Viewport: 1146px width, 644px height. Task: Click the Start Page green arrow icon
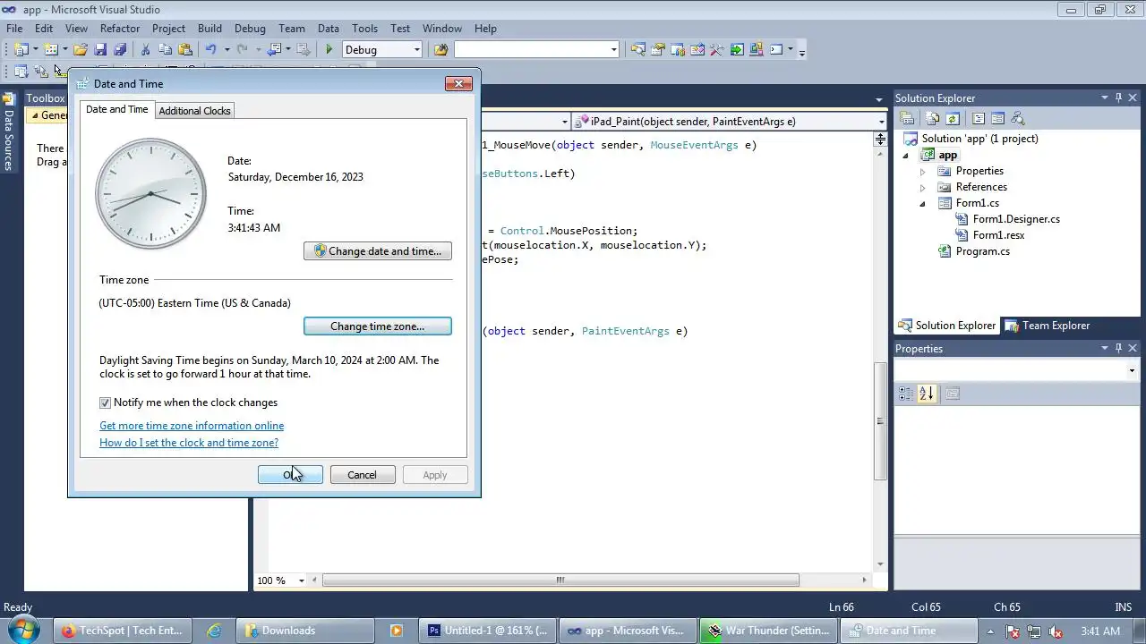click(x=737, y=50)
